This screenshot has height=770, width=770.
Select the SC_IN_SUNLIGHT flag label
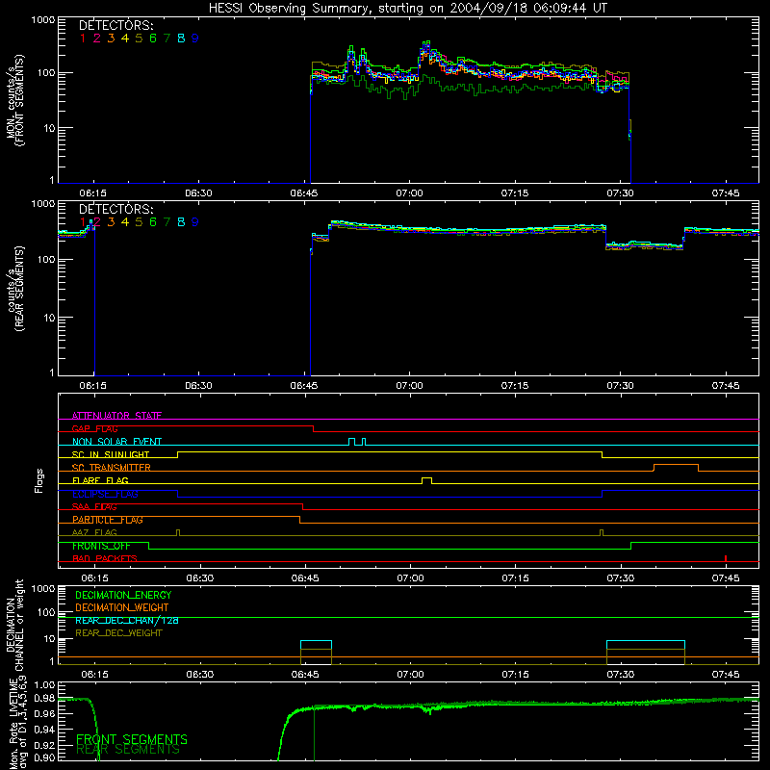point(111,454)
